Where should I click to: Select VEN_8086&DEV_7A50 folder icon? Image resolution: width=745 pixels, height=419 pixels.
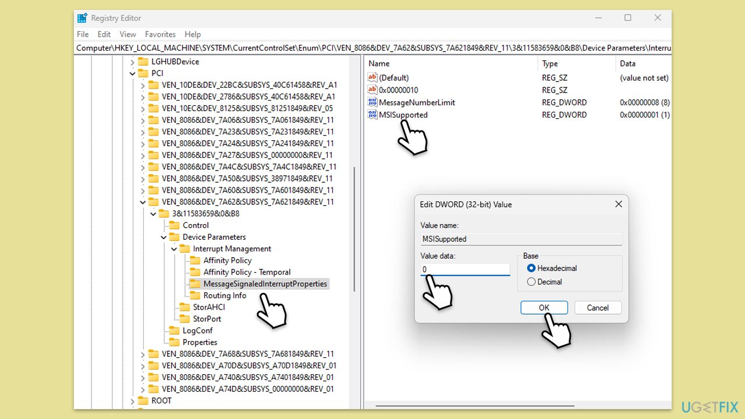[x=154, y=178]
